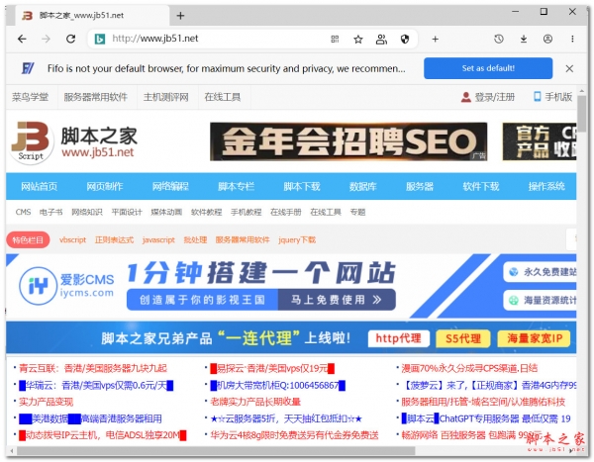Viewport: 594px width, 462px height.
Task: Select 脚本专栏 in navigation bar
Action: (236, 186)
